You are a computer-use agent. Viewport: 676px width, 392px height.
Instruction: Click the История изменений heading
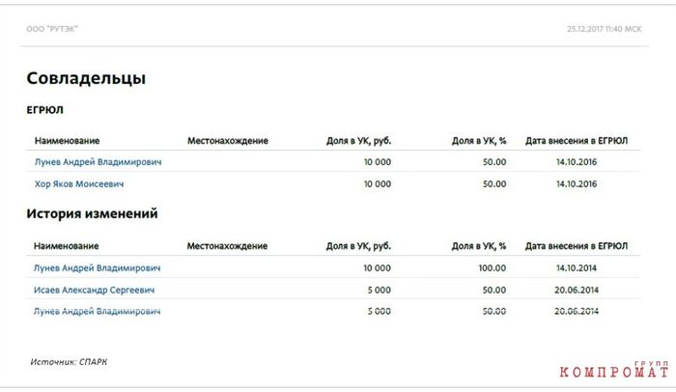(x=92, y=213)
